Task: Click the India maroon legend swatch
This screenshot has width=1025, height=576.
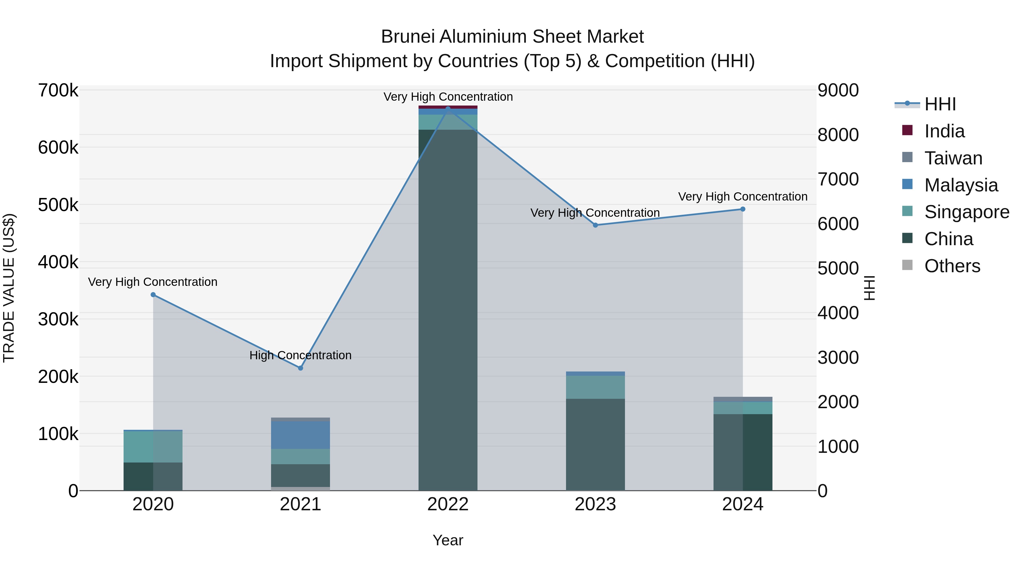Action: coord(907,130)
